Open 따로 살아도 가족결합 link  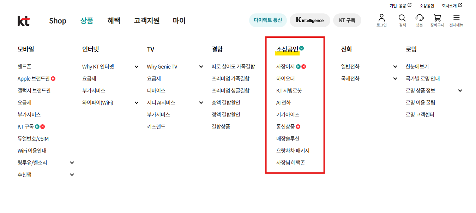pos(233,67)
